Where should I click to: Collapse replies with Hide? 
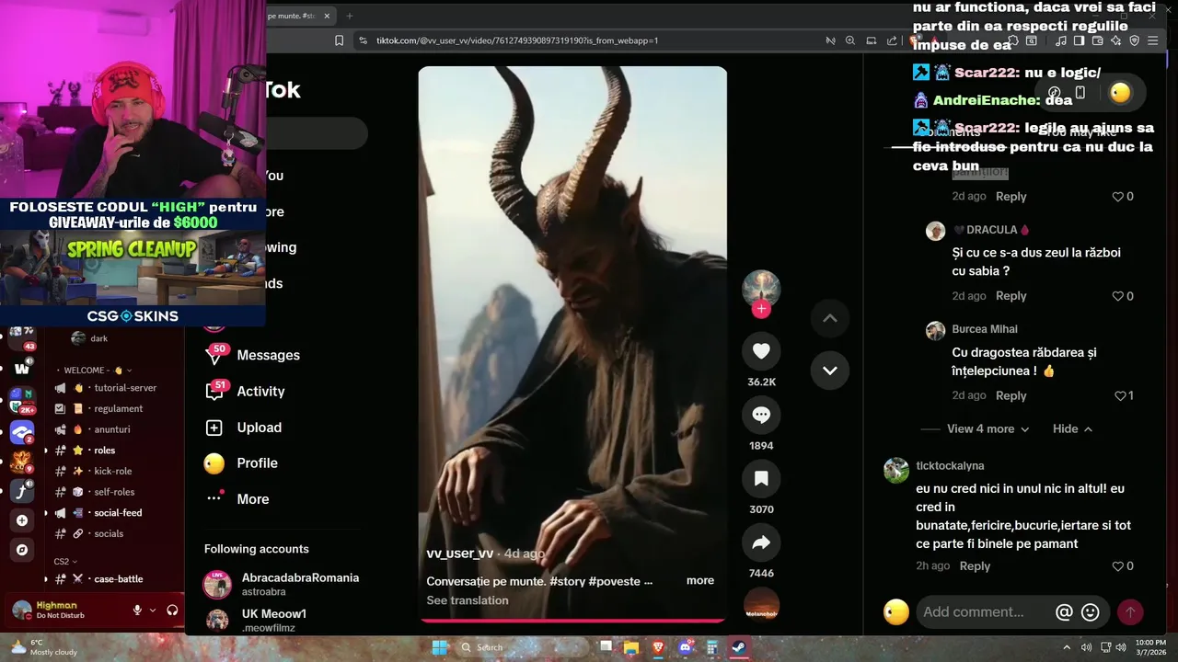click(1072, 429)
